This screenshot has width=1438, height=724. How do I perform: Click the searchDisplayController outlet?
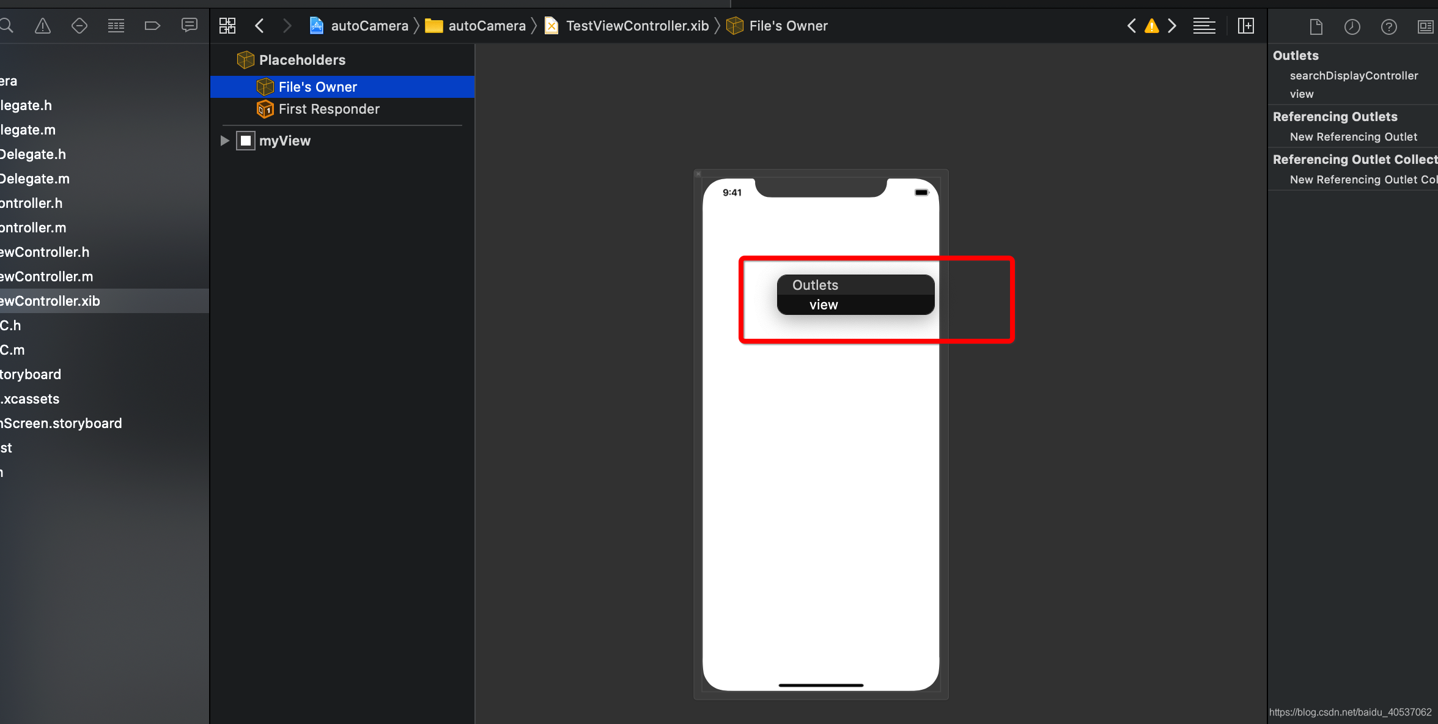[x=1354, y=76]
